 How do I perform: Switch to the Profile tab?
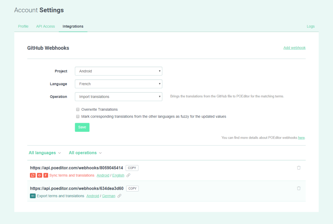(23, 26)
